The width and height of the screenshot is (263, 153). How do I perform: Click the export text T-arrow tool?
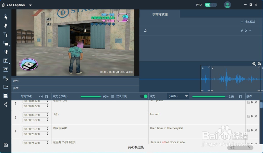(6, 87)
